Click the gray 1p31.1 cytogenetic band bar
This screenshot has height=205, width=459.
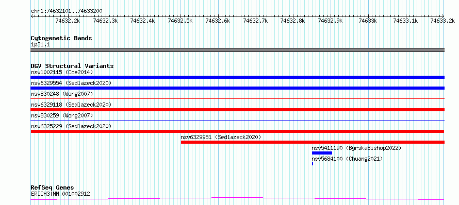coord(238,50)
